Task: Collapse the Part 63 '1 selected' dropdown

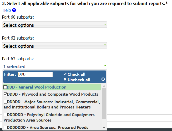Action: [54, 66]
